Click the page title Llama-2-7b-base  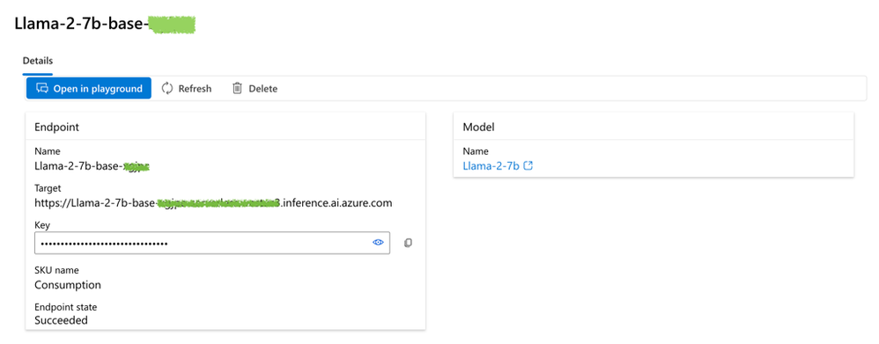pos(104,24)
